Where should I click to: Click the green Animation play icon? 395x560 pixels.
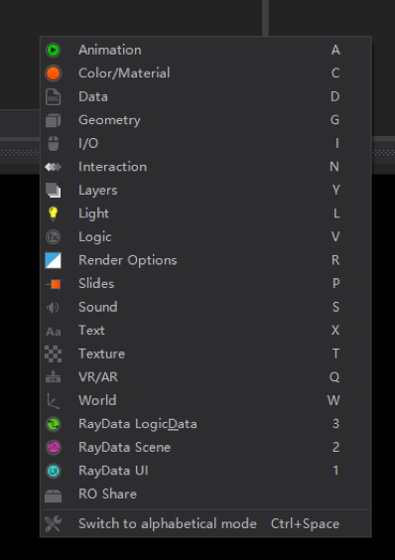coord(54,50)
